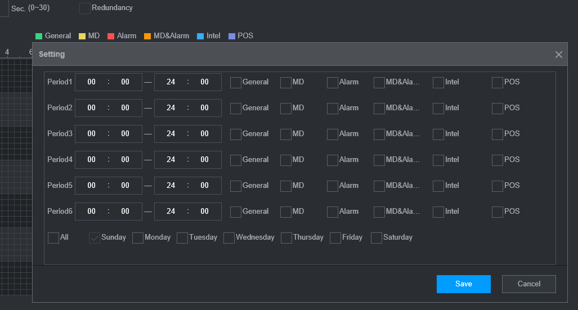
Task: Check Intel option for Period5
Action: tap(438, 186)
